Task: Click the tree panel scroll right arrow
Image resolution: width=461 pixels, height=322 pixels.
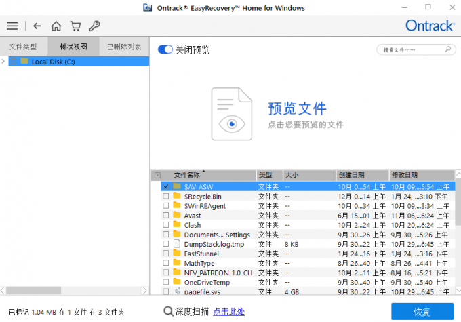Action: pos(144,291)
